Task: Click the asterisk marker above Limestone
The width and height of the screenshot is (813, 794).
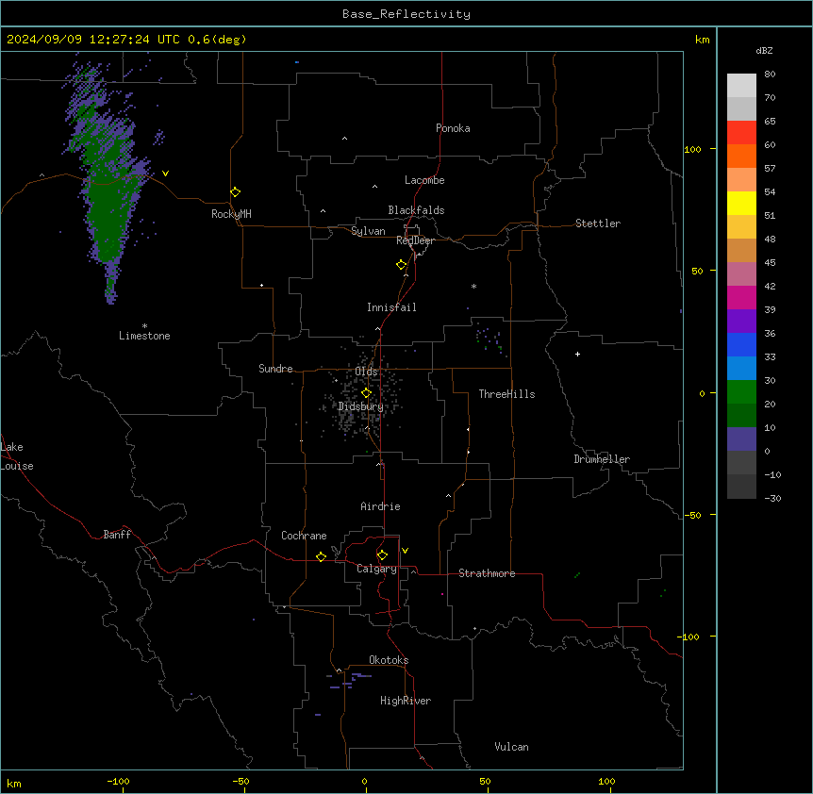Action: click(144, 326)
